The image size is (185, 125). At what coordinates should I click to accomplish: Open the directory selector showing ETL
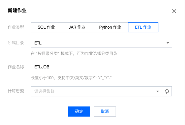[x=101, y=43]
